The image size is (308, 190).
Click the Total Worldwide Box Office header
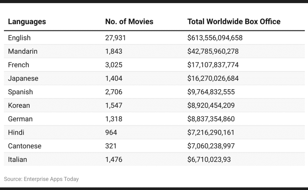[234, 22]
